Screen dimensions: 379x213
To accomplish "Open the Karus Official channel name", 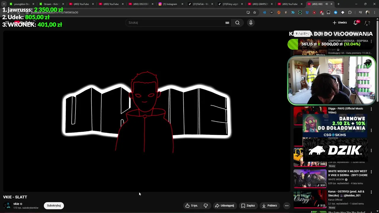I will coord(335,200).
